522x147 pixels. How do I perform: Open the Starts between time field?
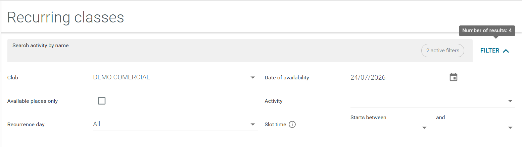[x=390, y=128]
